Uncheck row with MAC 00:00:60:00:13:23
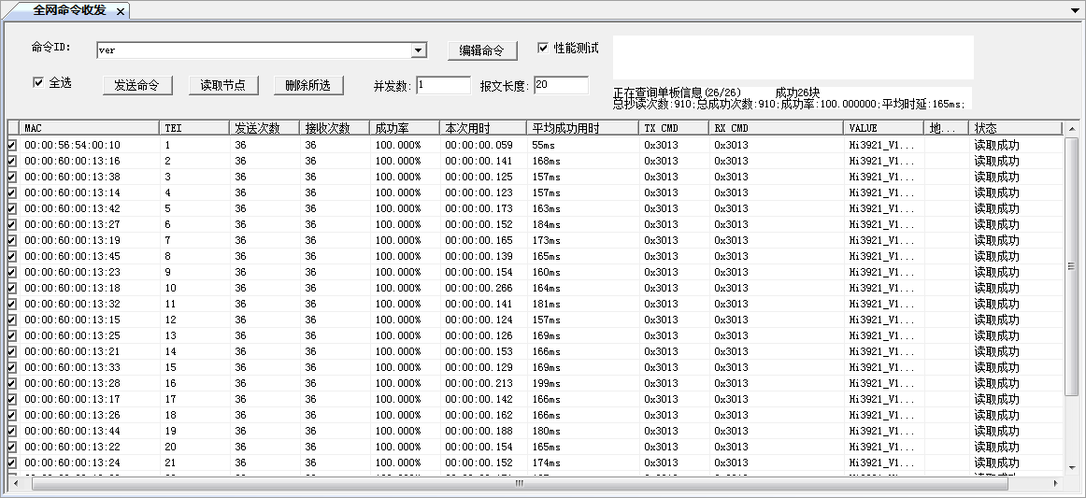 pyautogui.click(x=12, y=272)
